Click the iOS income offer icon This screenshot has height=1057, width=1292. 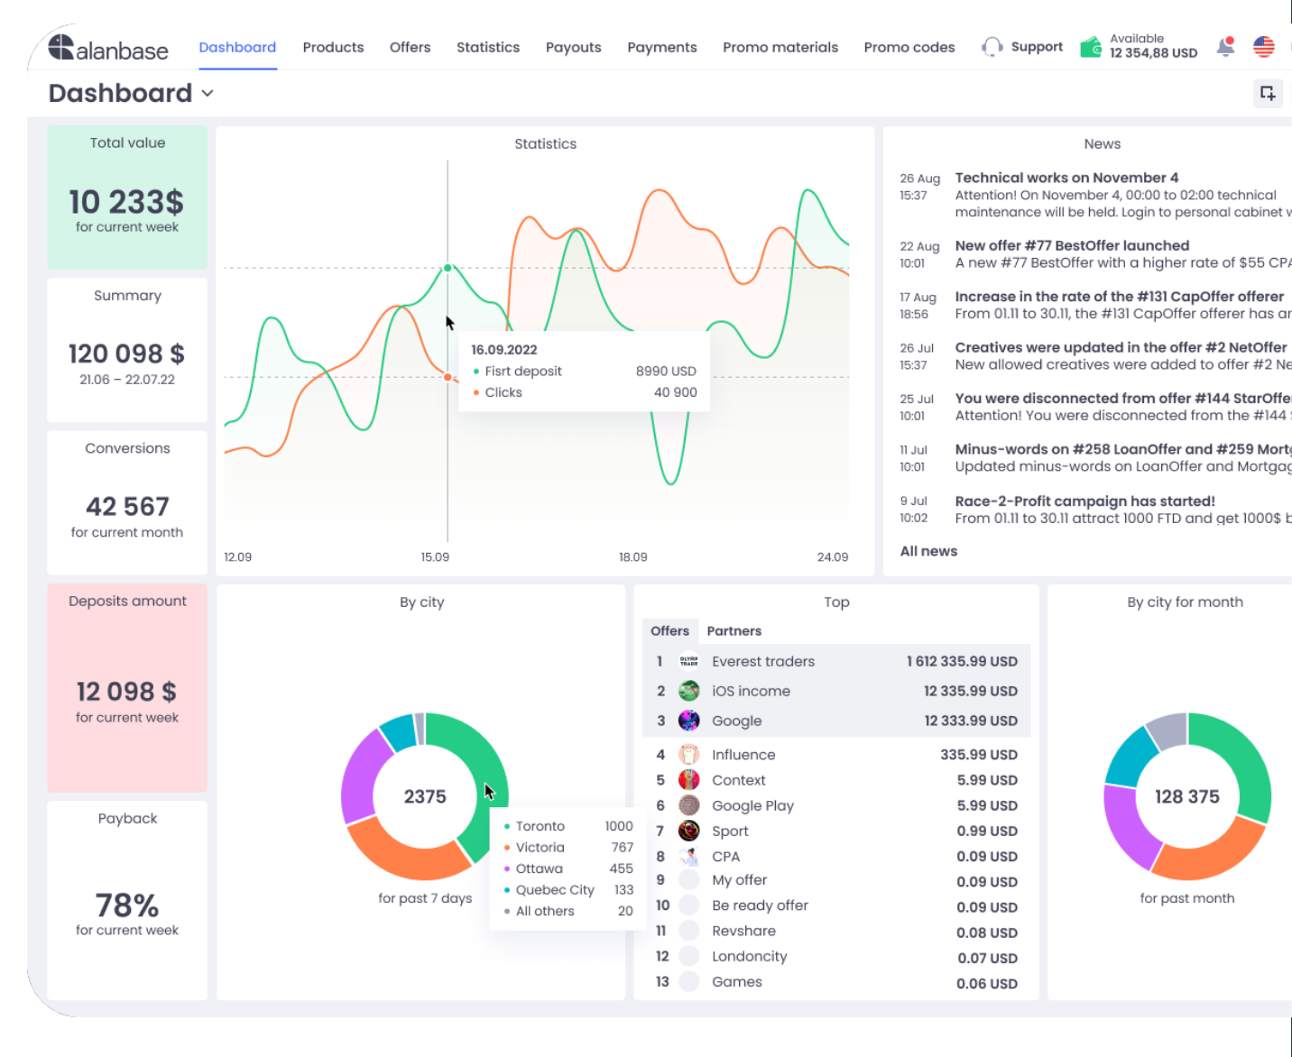(688, 691)
